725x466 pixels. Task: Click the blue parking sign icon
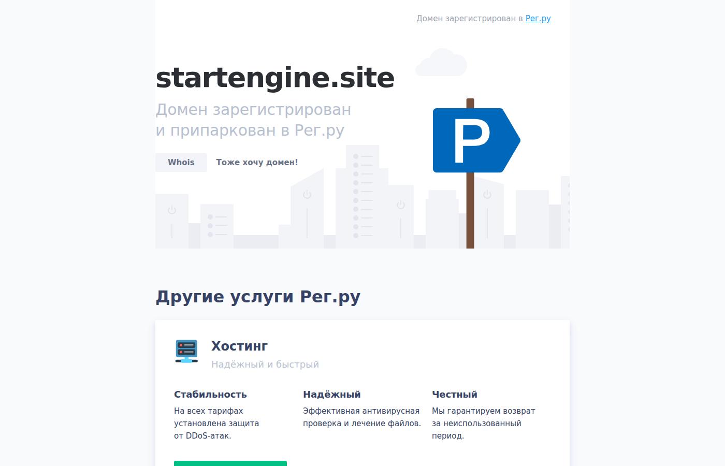tap(476, 140)
